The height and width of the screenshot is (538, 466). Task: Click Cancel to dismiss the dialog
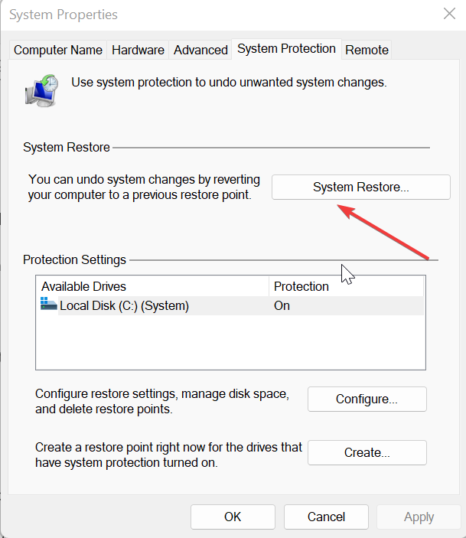point(327,517)
